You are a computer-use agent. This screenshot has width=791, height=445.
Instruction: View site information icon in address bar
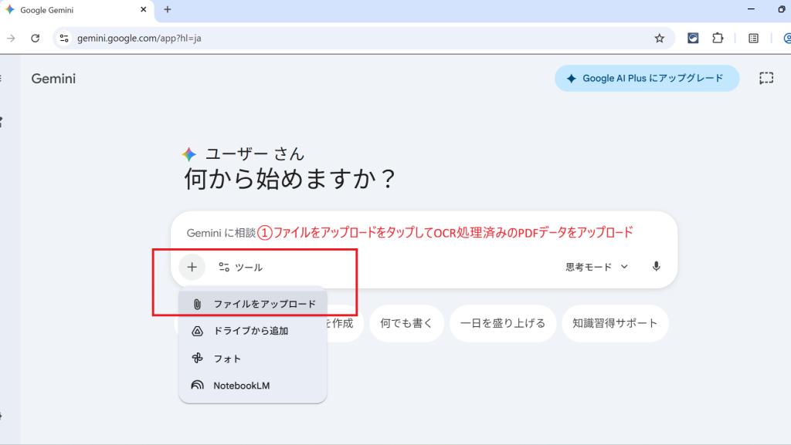64,38
